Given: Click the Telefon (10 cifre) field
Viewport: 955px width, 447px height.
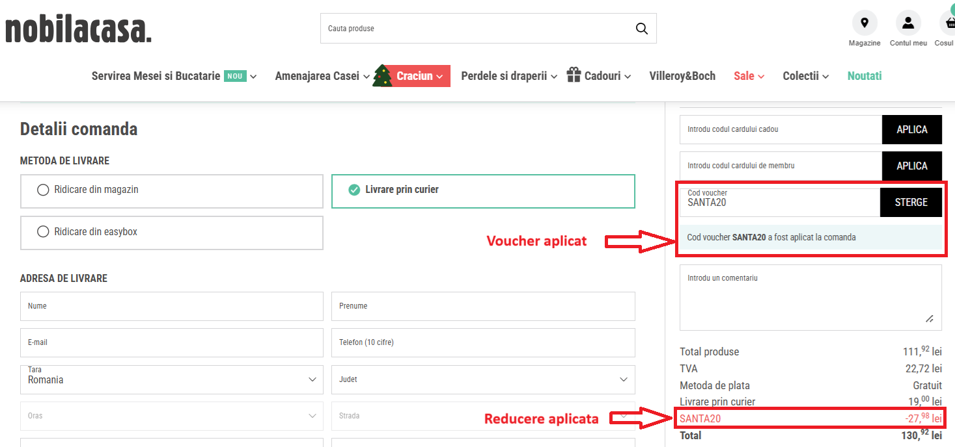Looking at the screenshot, I should pos(483,342).
